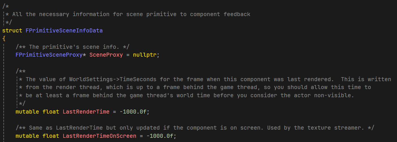Click the LastRenderTimeOnScreen variable name

99,136
